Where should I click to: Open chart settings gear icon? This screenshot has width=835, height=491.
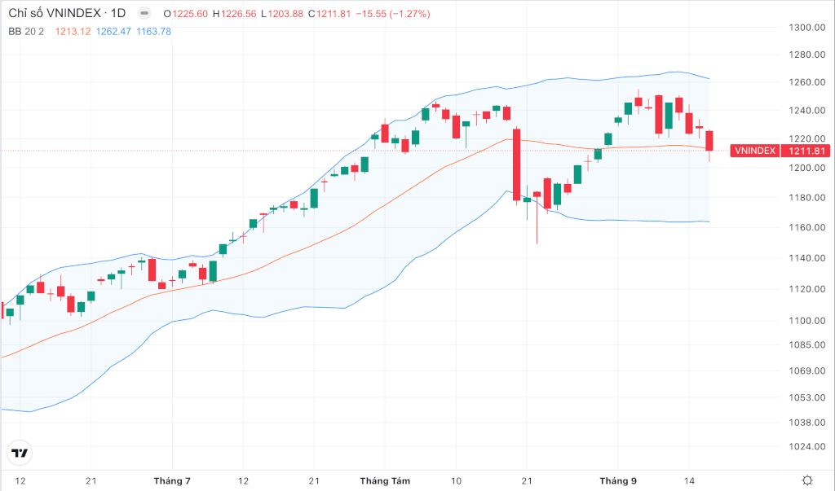click(x=807, y=480)
